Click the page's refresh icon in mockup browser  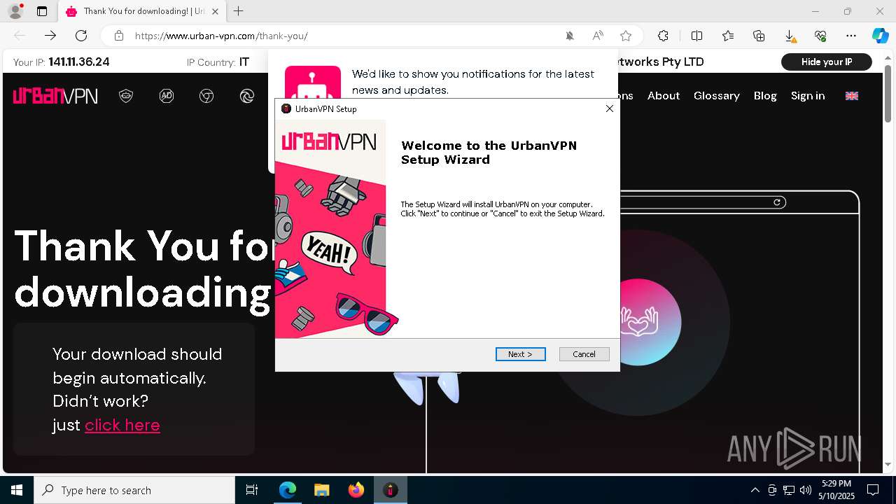777,202
